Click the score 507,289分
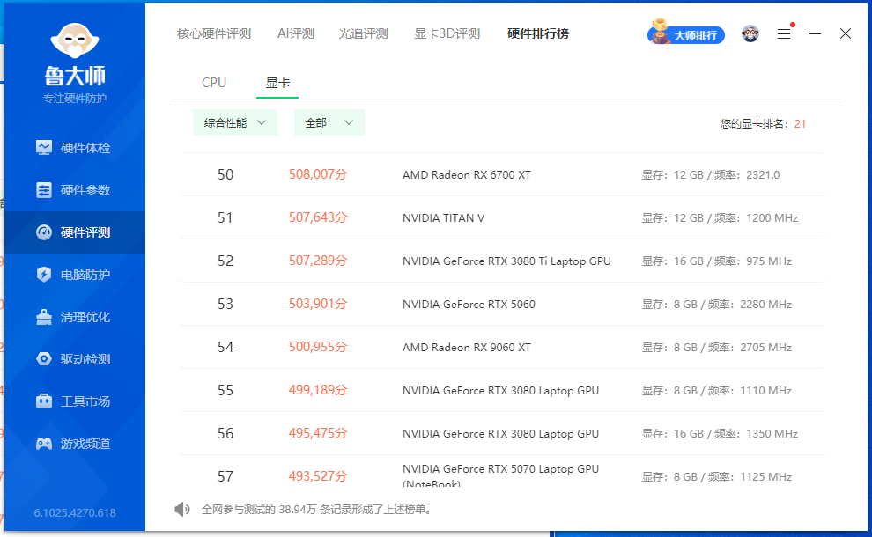 click(318, 261)
